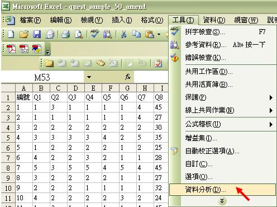Choose 錯誤檢查(K) error checking menu item
The height and width of the screenshot is (207, 277).
pos(222,58)
